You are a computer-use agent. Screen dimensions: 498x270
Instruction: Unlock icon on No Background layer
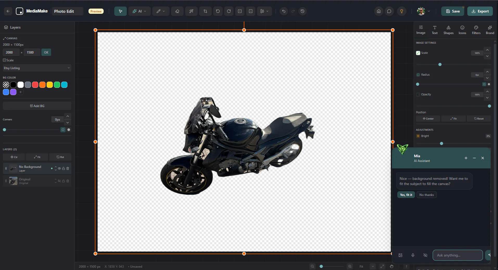pyautogui.click(x=64, y=168)
